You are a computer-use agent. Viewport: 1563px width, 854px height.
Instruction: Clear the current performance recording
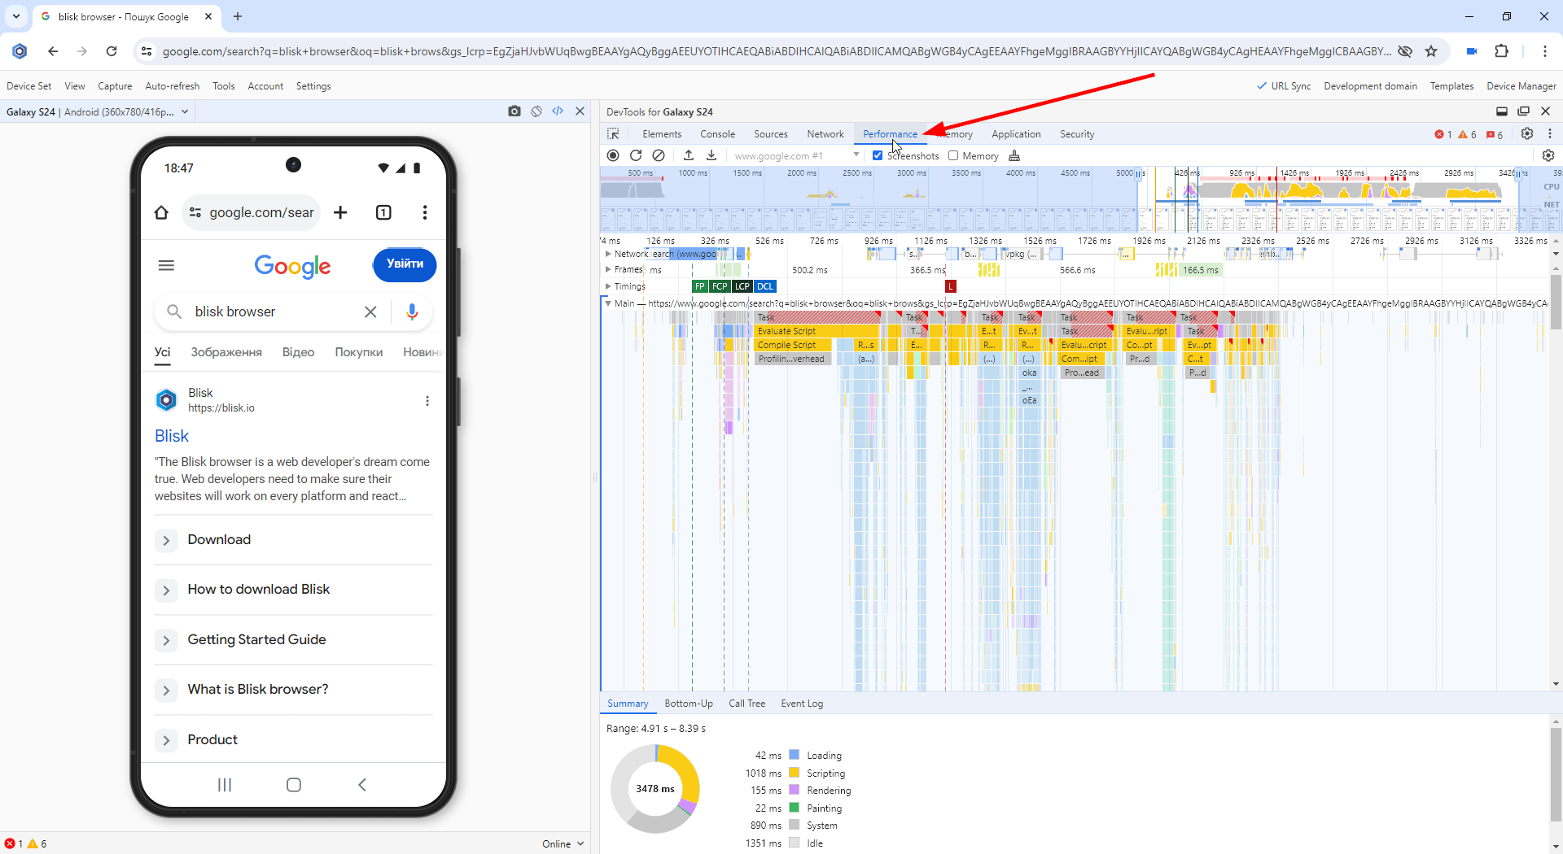[659, 155]
